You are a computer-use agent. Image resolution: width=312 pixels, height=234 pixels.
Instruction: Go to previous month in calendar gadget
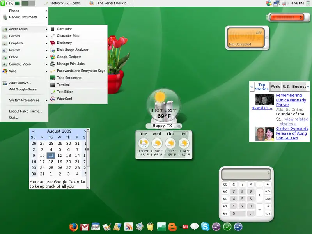pos(33,131)
